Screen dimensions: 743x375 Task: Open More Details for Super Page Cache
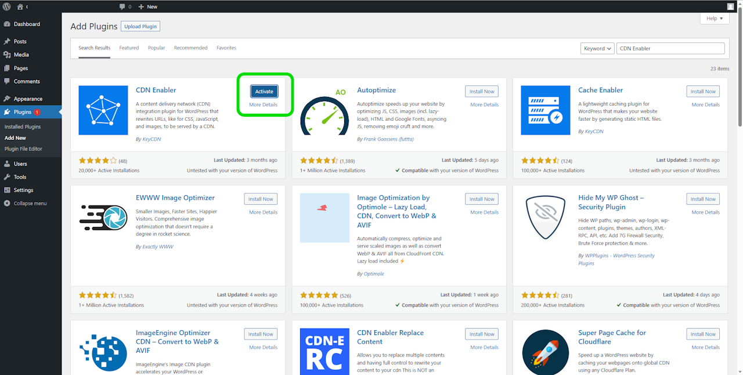click(x=705, y=348)
